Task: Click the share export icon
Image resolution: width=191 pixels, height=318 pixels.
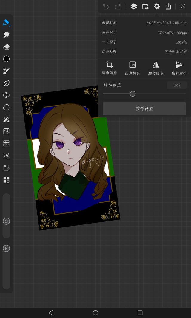Action: [x=168, y=7]
